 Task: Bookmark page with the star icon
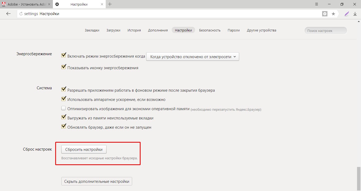click(x=333, y=14)
